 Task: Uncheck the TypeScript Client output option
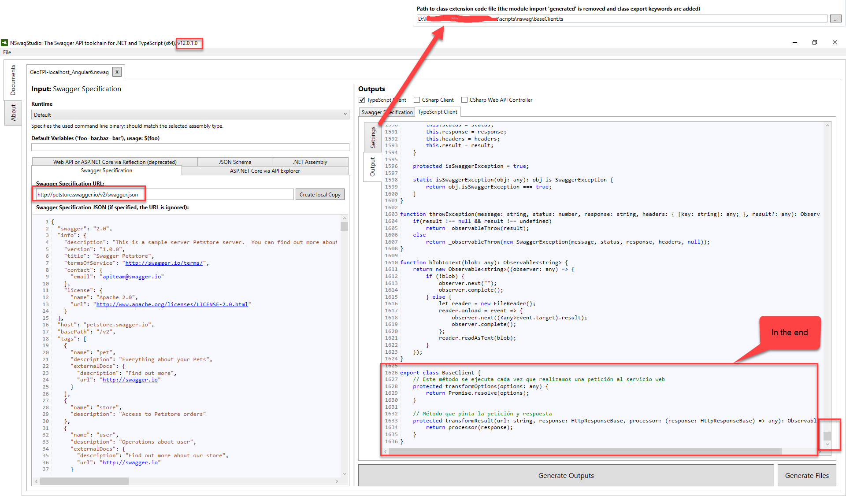[x=361, y=100]
